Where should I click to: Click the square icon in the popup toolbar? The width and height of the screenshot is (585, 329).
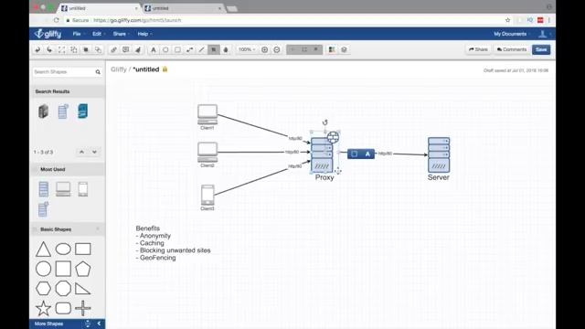click(355, 154)
